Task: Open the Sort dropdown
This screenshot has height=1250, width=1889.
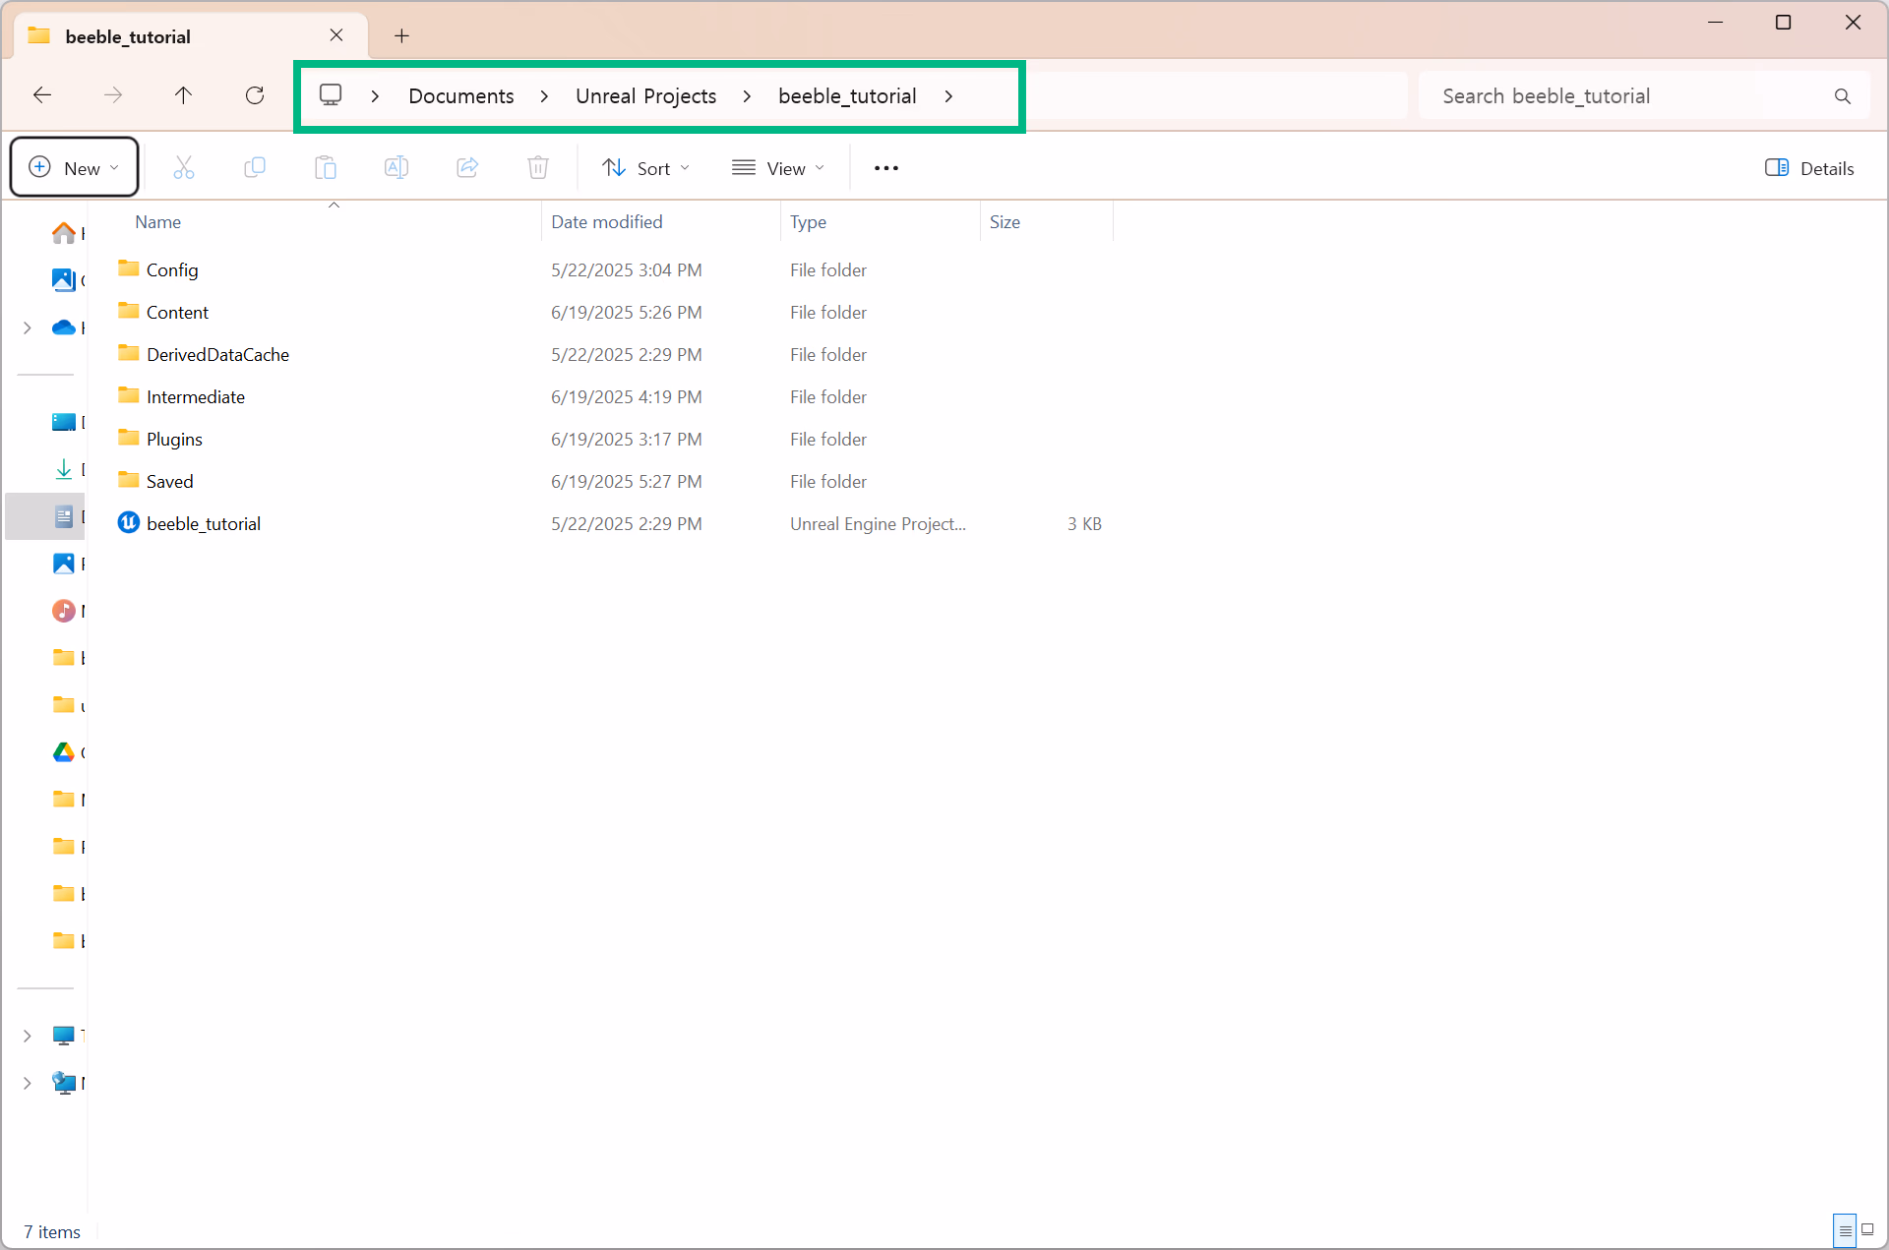Action: [x=645, y=167]
